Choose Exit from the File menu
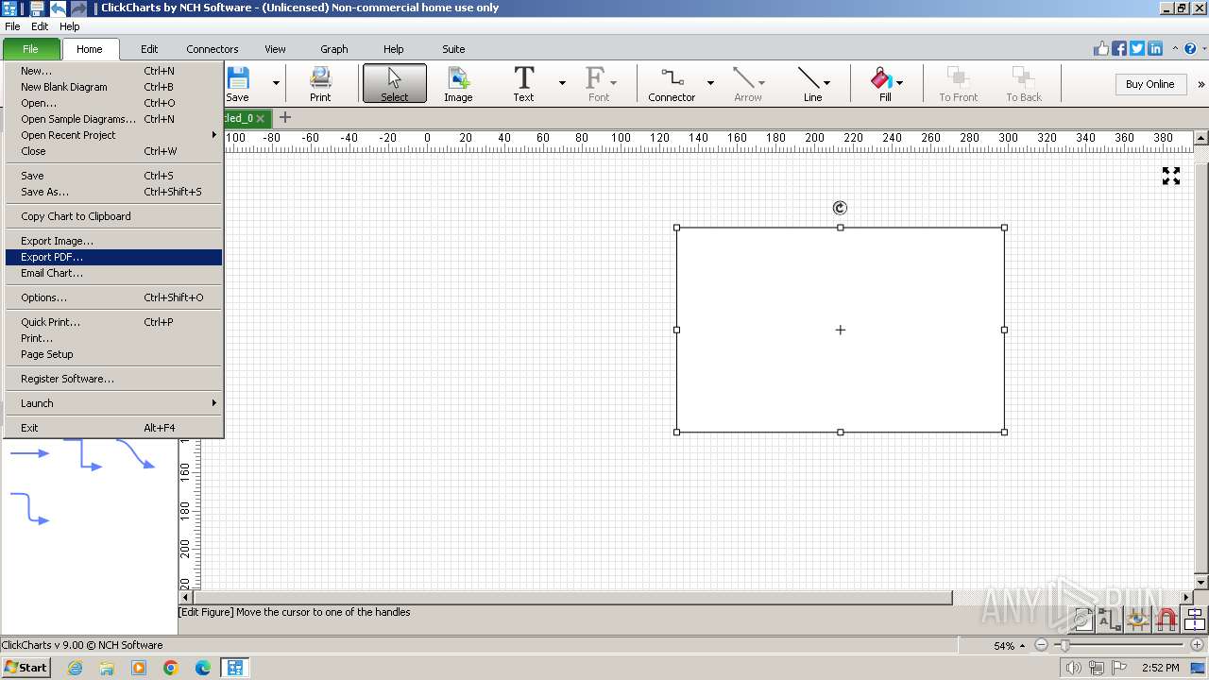This screenshot has height=680, width=1209. point(113,428)
